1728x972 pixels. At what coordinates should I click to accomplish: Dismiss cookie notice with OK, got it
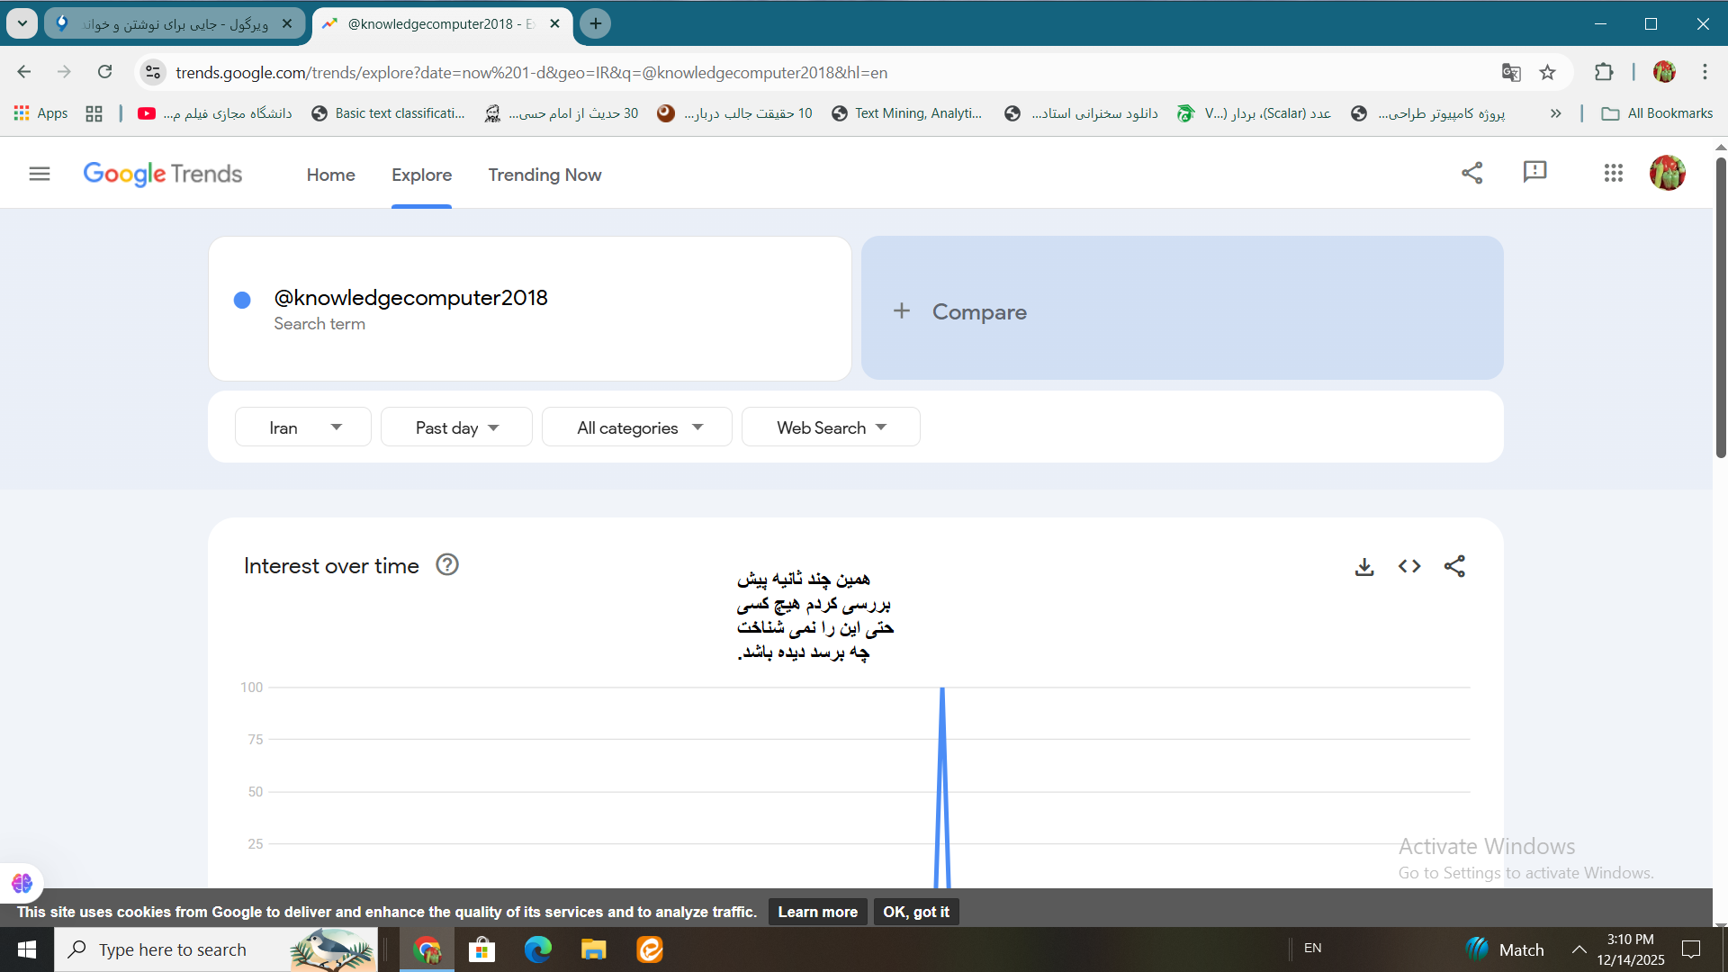tap(915, 912)
